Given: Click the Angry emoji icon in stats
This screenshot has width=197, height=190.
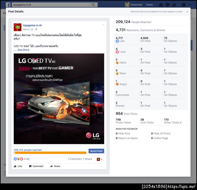Looking at the screenshot, I should (117, 84).
